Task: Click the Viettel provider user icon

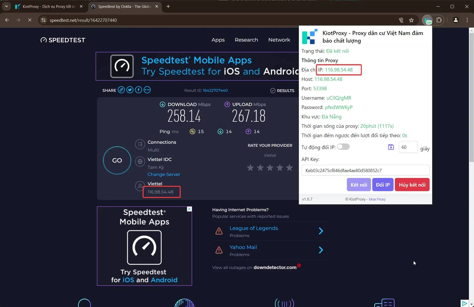Action: pos(140,186)
